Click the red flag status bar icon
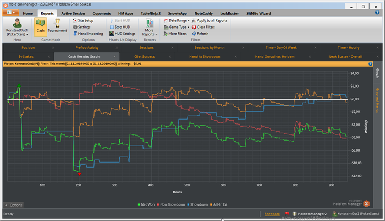 [287, 214]
